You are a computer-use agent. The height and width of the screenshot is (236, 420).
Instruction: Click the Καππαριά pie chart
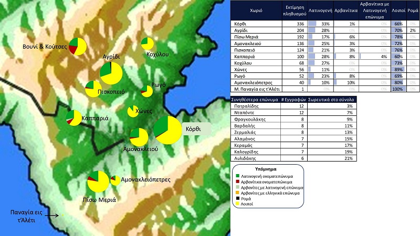click(x=74, y=117)
